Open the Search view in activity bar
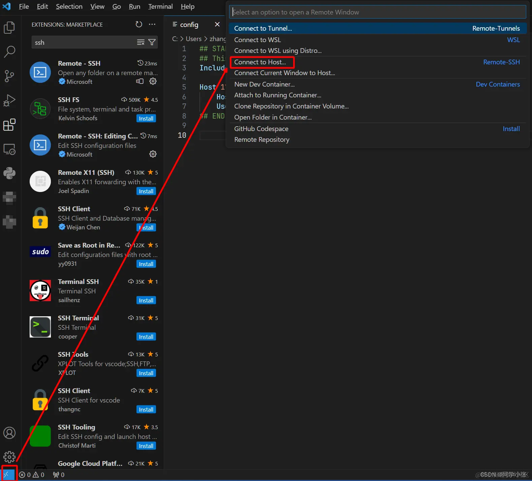This screenshot has width=532, height=481. [9, 52]
